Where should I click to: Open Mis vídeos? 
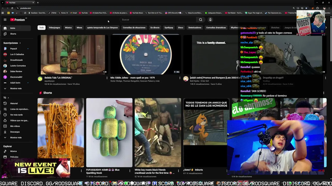click(17, 126)
